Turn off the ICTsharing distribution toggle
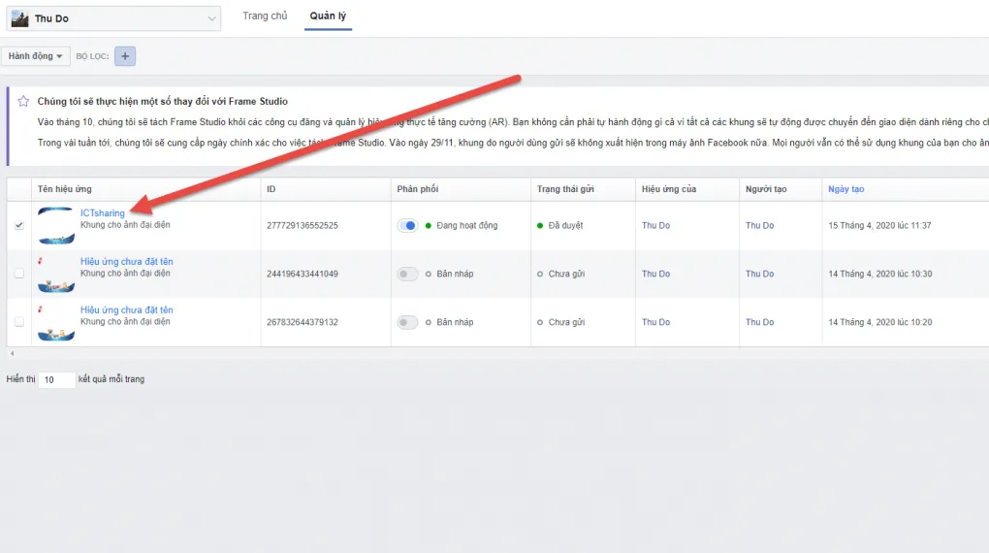The width and height of the screenshot is (989, 553). [x=408, y=225]
